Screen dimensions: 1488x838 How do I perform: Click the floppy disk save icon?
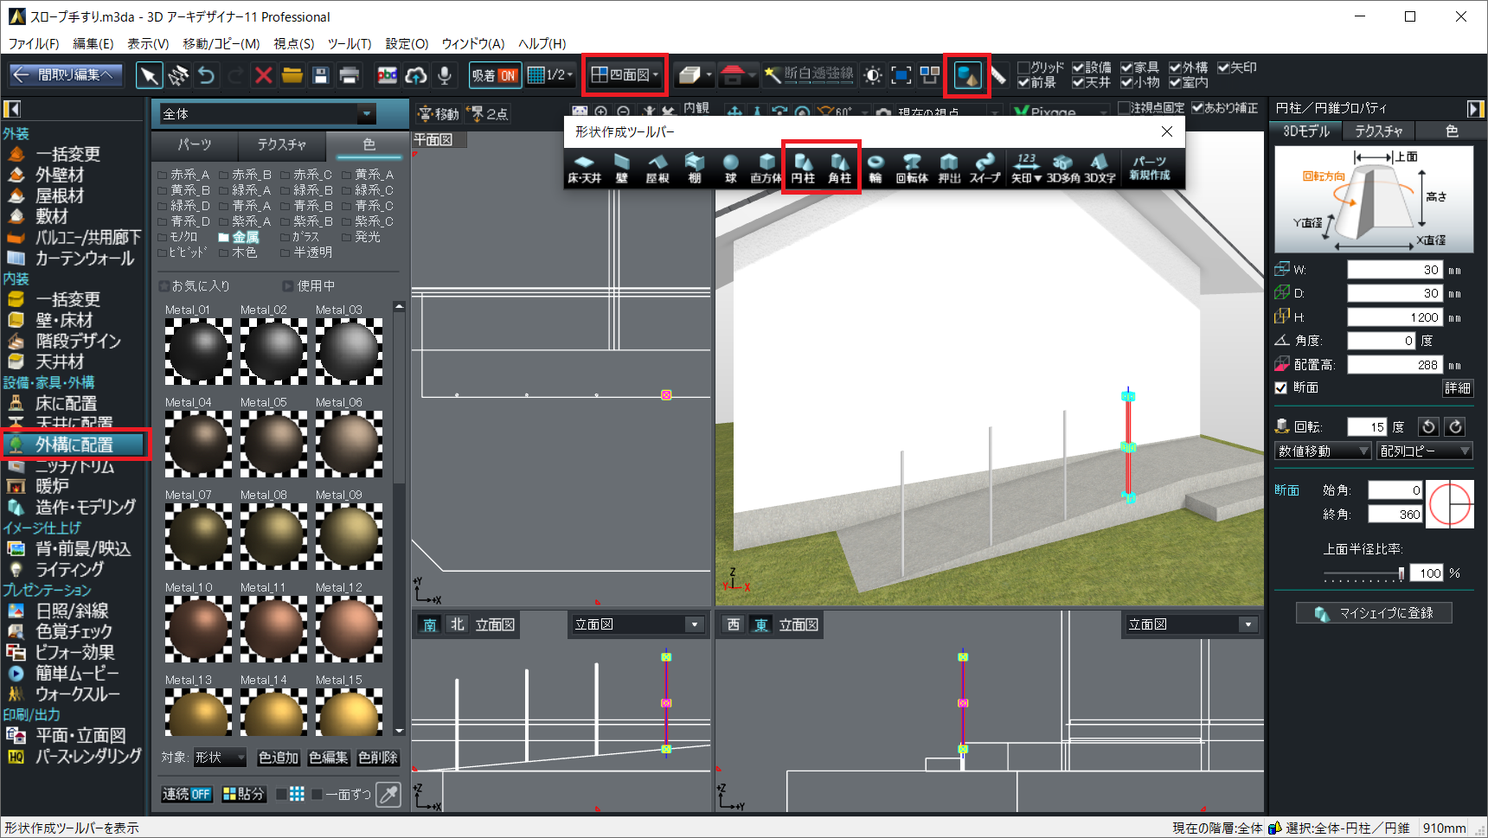[x=320, y=76]
